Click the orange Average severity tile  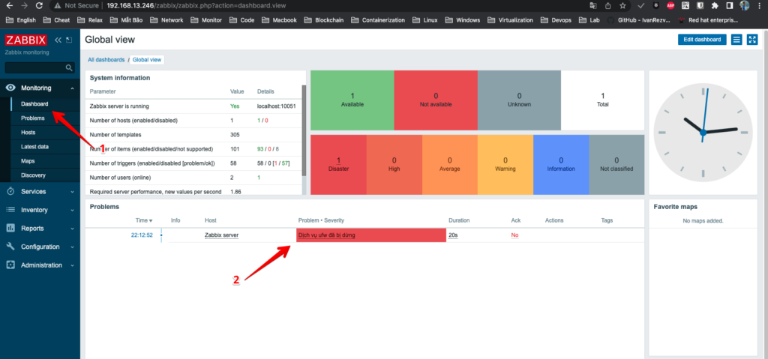click(x=450, y=165)
